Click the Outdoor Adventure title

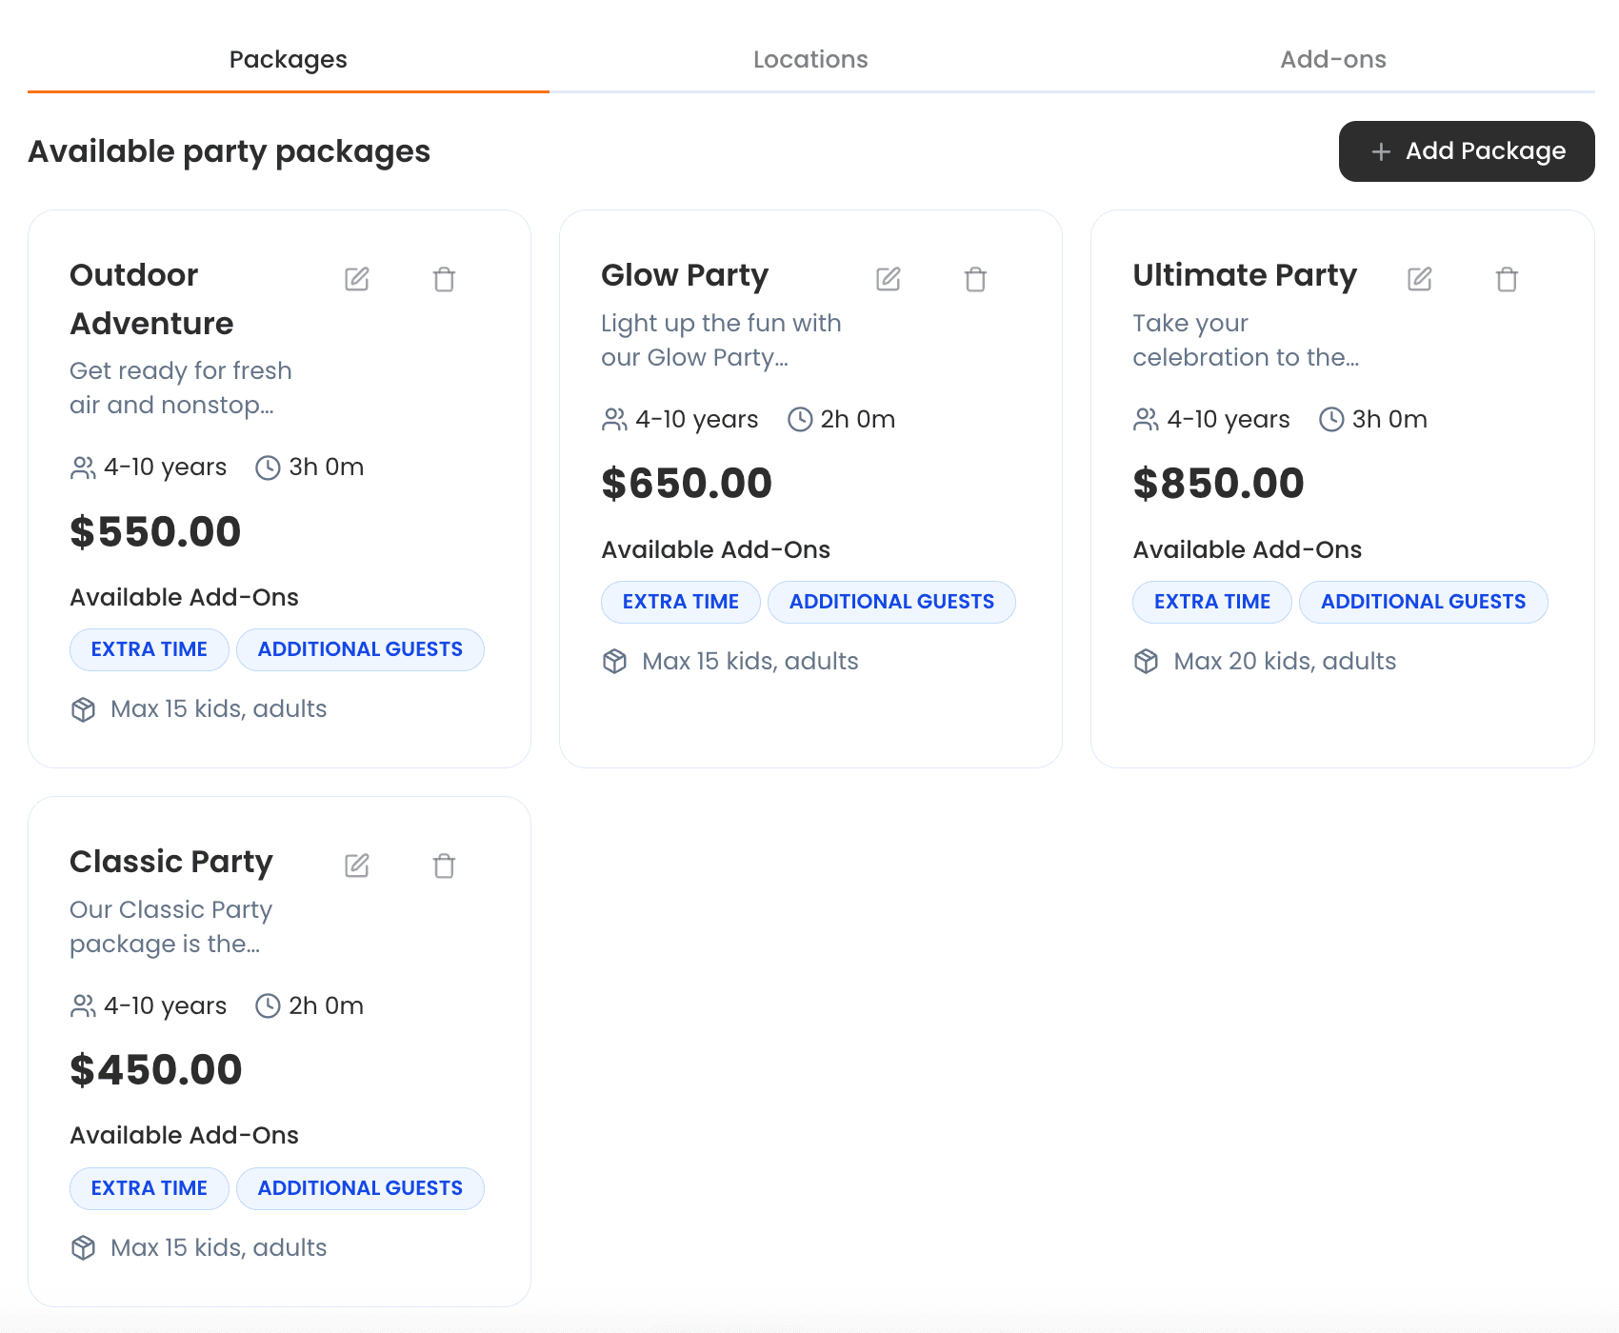pyautogui.click(x=151, y=299)
